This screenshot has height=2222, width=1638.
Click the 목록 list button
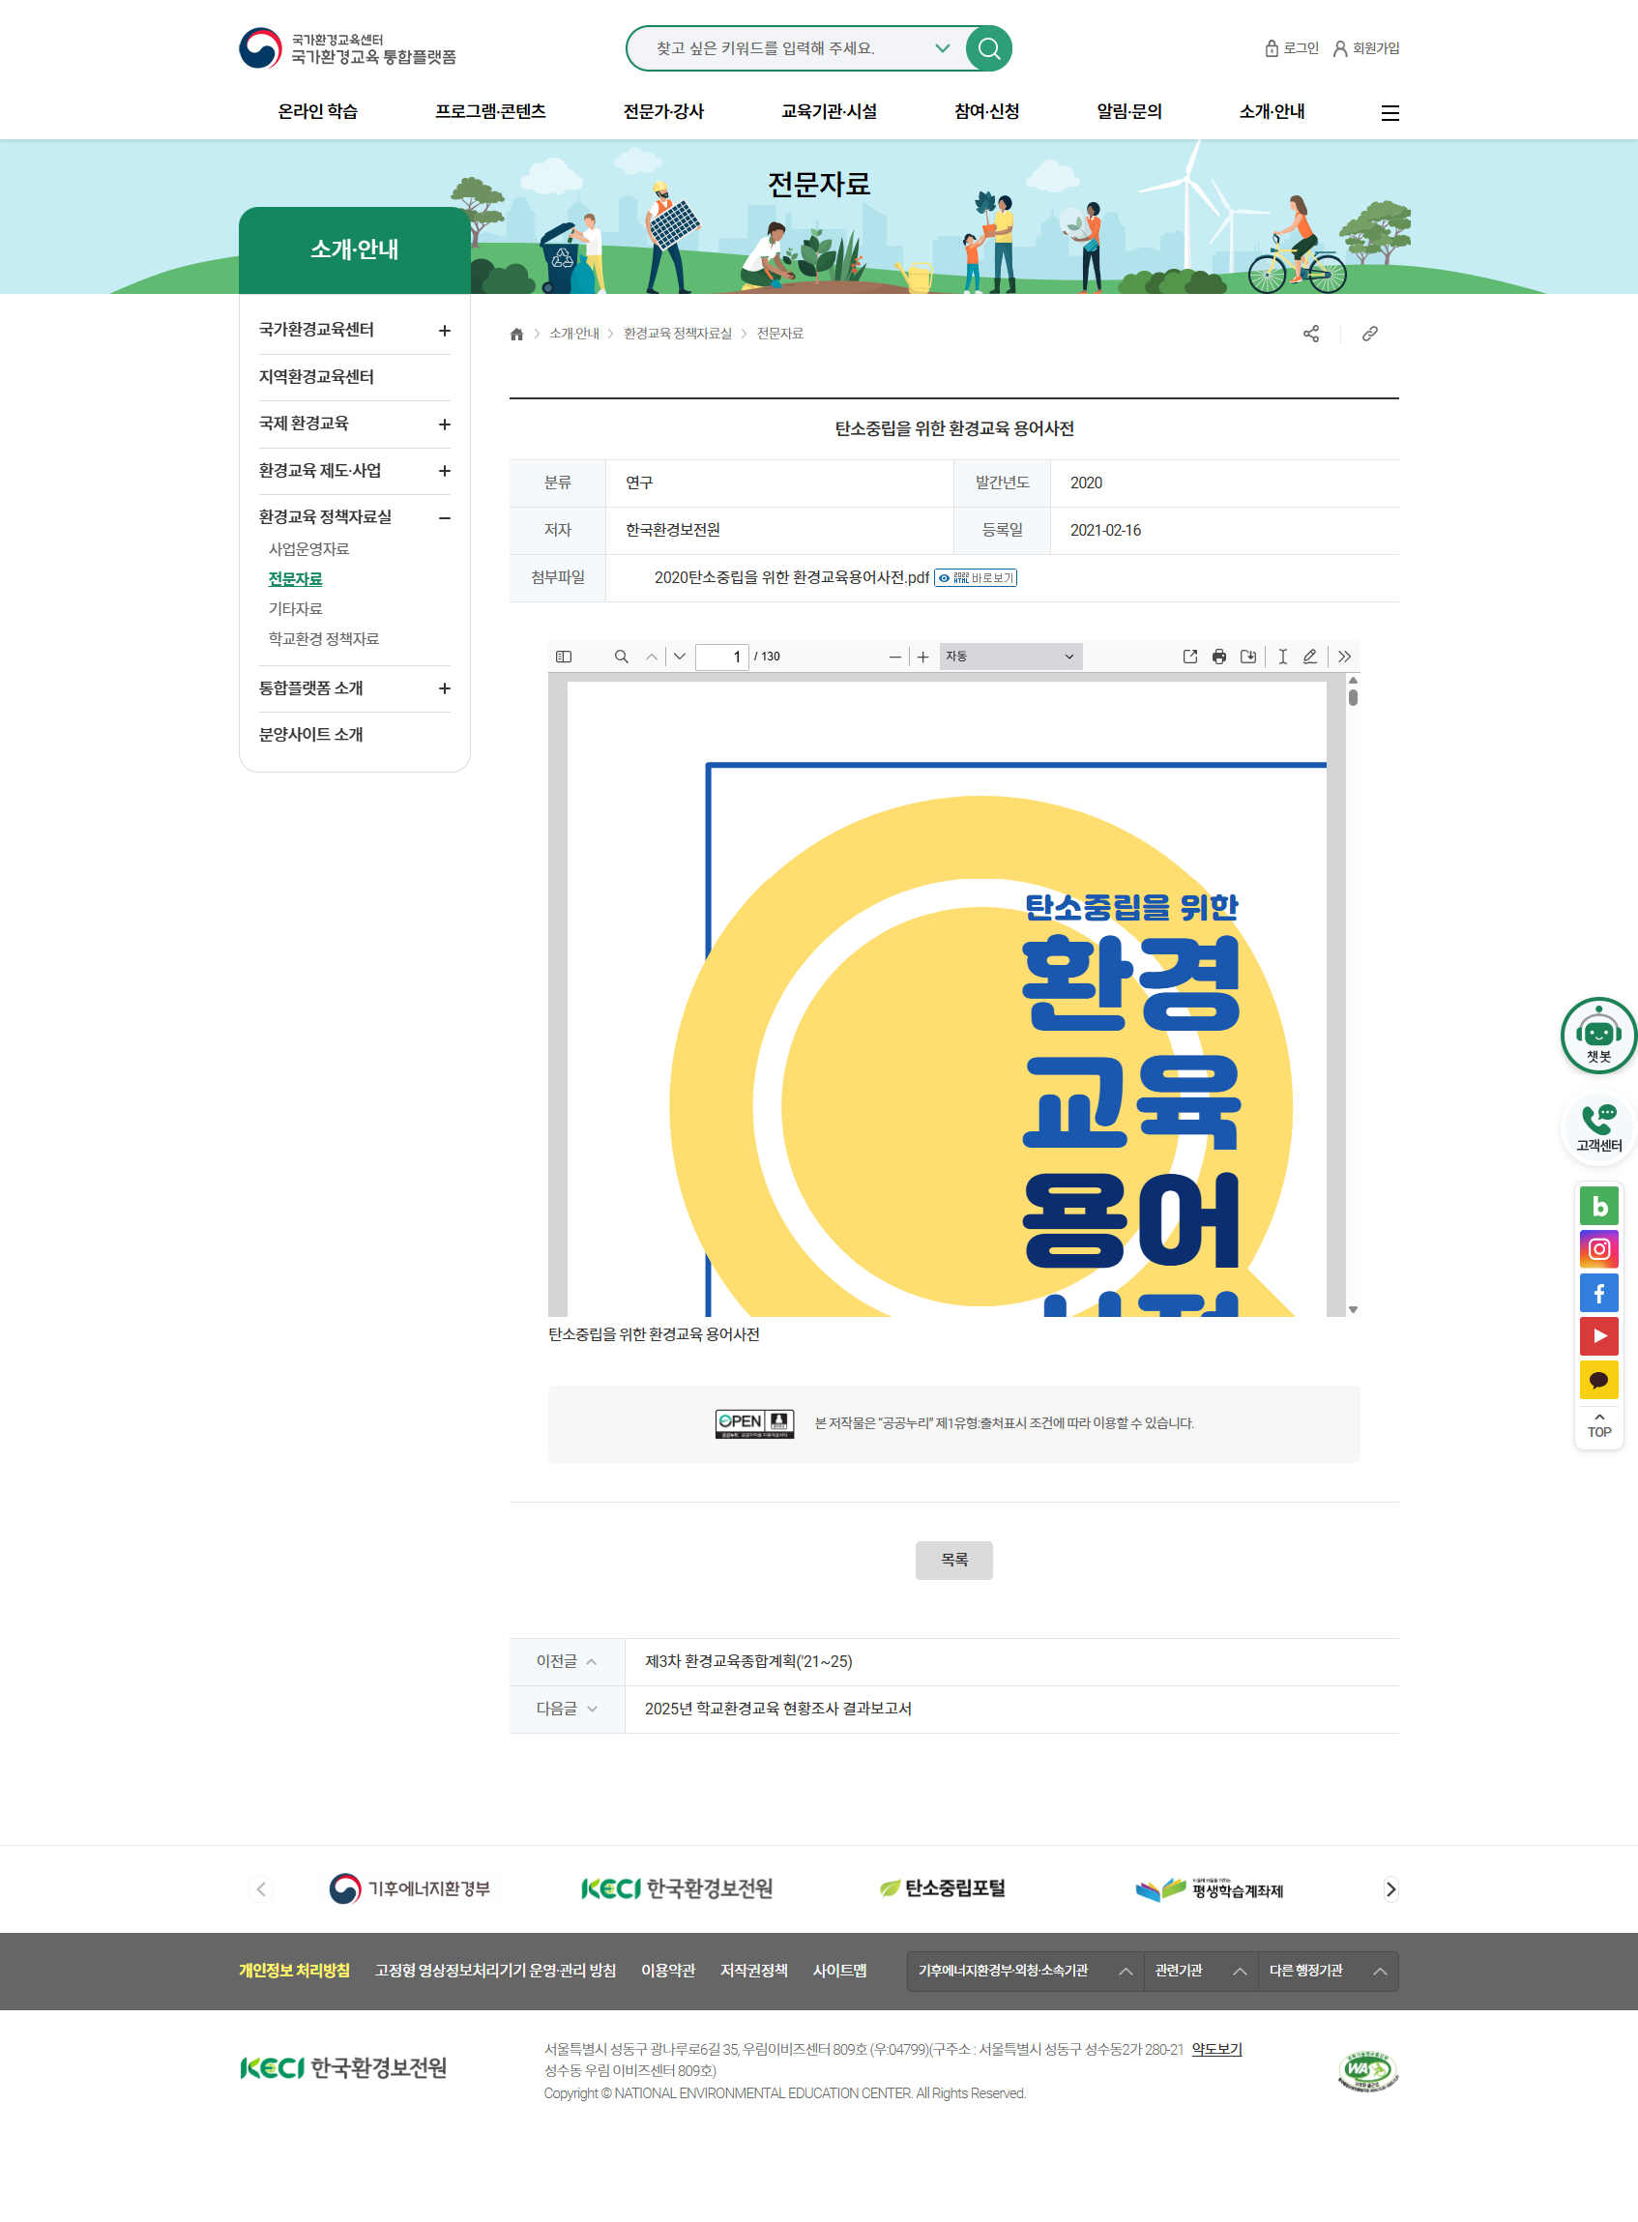[952, 1560]
